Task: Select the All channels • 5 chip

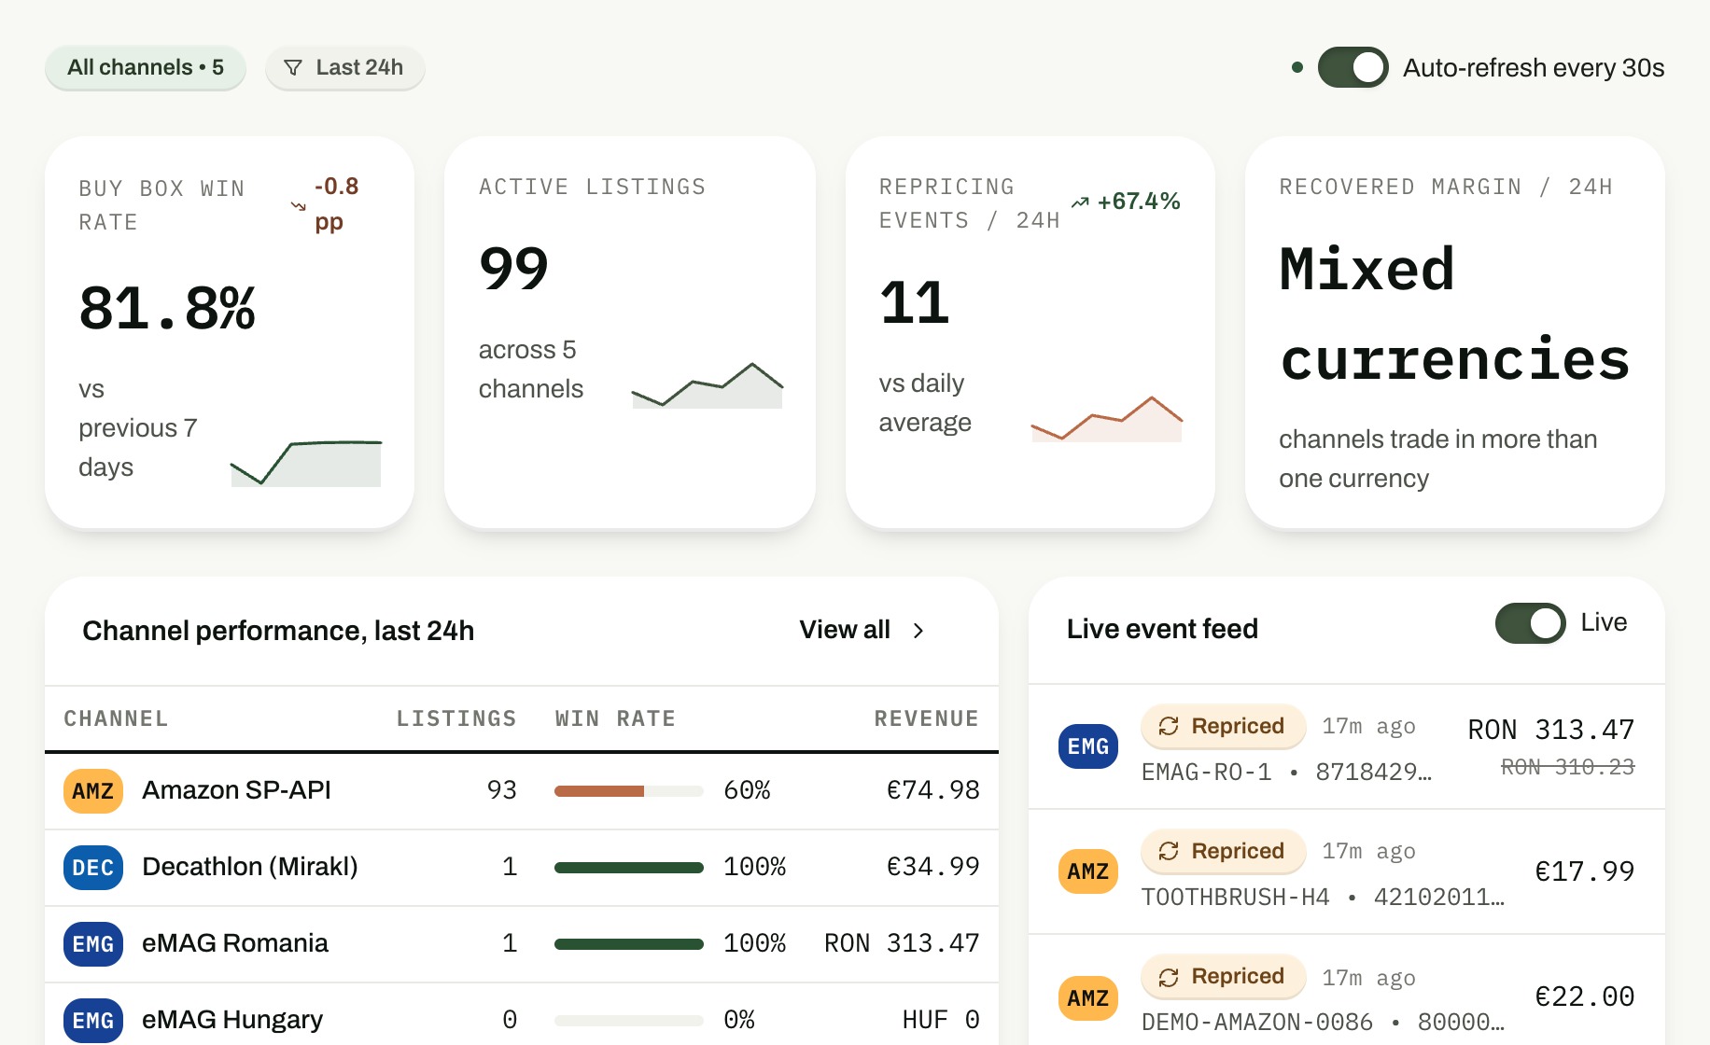Action: (x=146, y=67)
